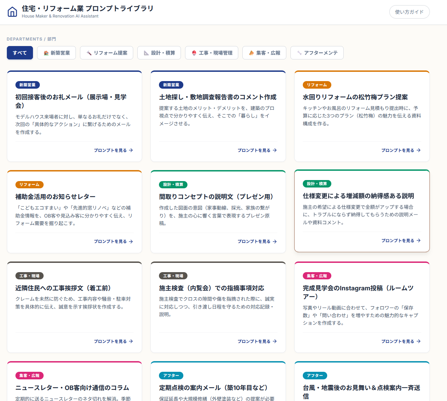Click the helmet icon on 工事・現場管理 filter
The image size is (447, 401).
pos(194,53)
